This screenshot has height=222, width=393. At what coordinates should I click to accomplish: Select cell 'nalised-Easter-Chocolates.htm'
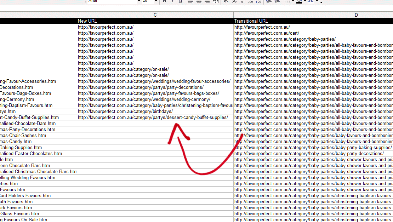pos(38,153)
